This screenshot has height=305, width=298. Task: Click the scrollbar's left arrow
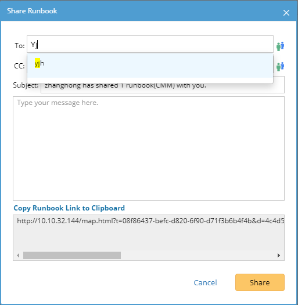coord(18,255)
